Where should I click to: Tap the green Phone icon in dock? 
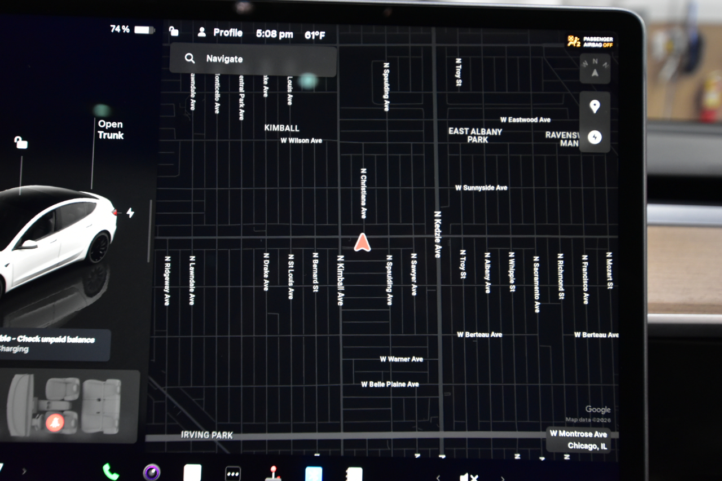(x=111, y=471)
